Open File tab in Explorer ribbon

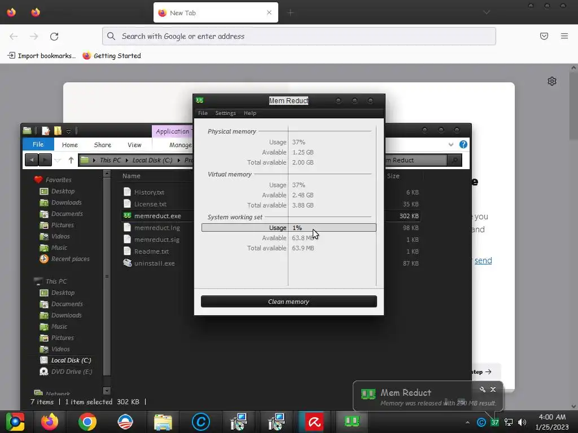tap(38, 144)
